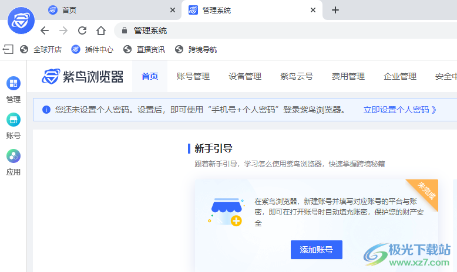
Task: Select the 首页 navigation menu item
Action: [150, 77]
